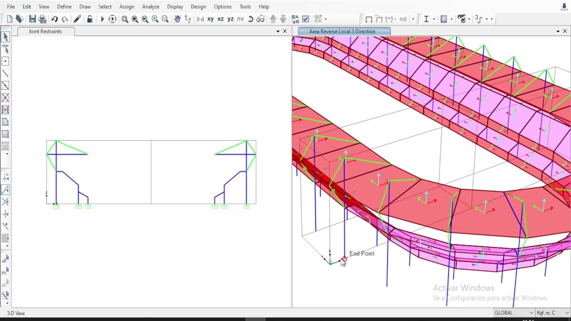Image resolution: width=571 pixels, height=321 pixels.
Task: Toggle snap to Ends and Midpoints
Action: click(5, 190)
